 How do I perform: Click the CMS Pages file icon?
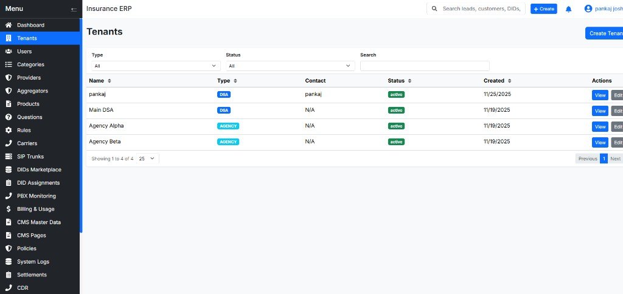tap(9, 235)
